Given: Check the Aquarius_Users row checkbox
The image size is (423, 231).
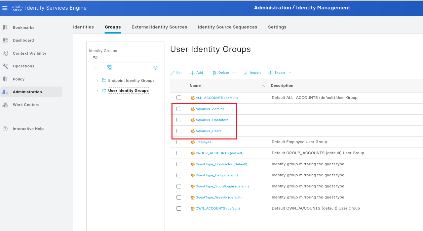Looking at the screenshot, I should point(179,131).
